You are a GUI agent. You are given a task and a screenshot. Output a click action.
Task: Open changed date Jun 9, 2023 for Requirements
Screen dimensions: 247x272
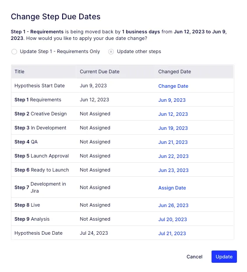point(172,100)
